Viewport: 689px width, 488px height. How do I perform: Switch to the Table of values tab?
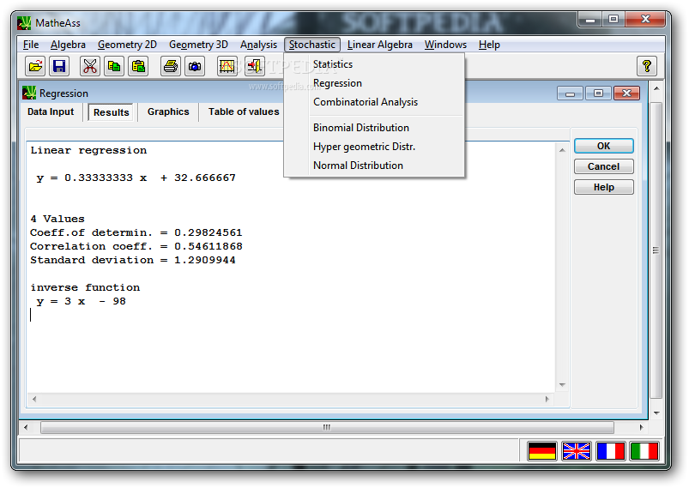tap(244, 111)
